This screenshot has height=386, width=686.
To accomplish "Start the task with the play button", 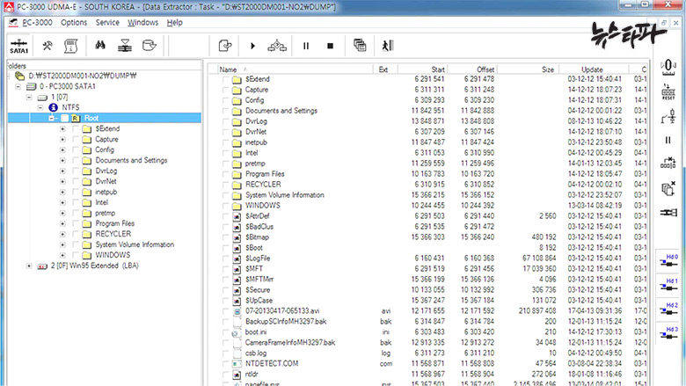I will [x=252, y=46].
